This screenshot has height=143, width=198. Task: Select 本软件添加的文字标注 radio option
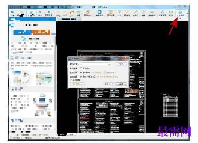coord(98,77)
